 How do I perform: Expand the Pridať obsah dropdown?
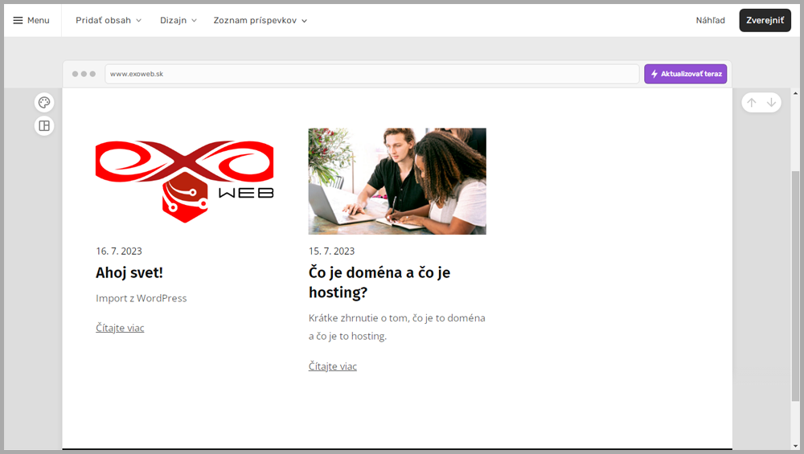pos(109,21)
